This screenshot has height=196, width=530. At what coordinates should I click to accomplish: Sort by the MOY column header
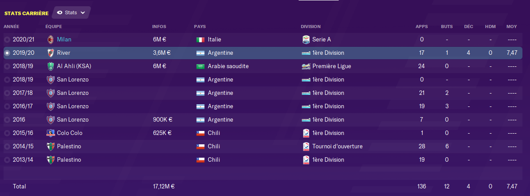(x=511, y=27)
